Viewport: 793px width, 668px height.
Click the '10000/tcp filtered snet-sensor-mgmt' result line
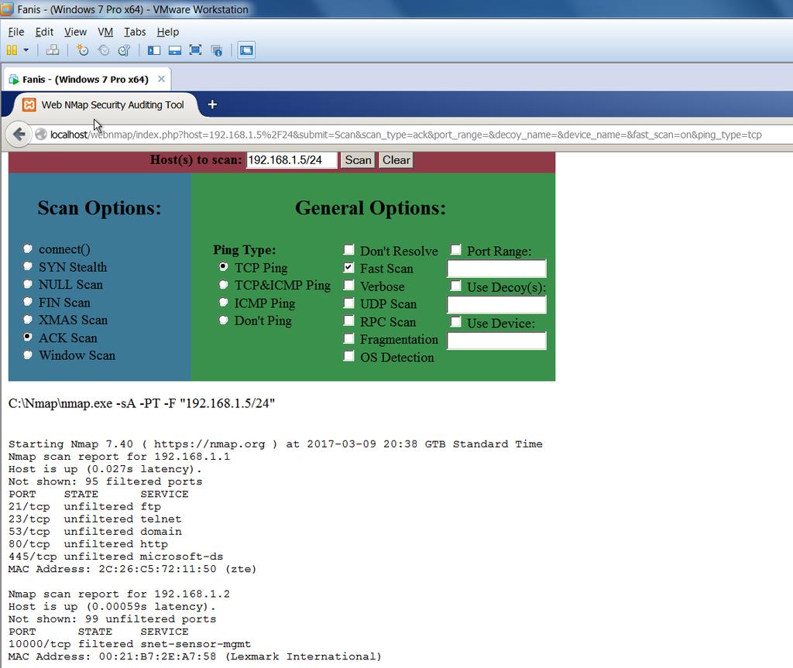coord(129,644)
